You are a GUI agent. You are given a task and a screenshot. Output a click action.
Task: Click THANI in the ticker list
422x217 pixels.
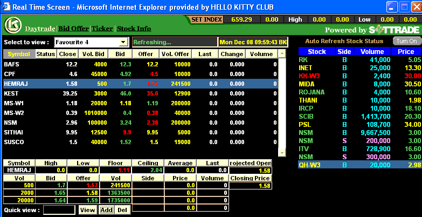[308, 100]
